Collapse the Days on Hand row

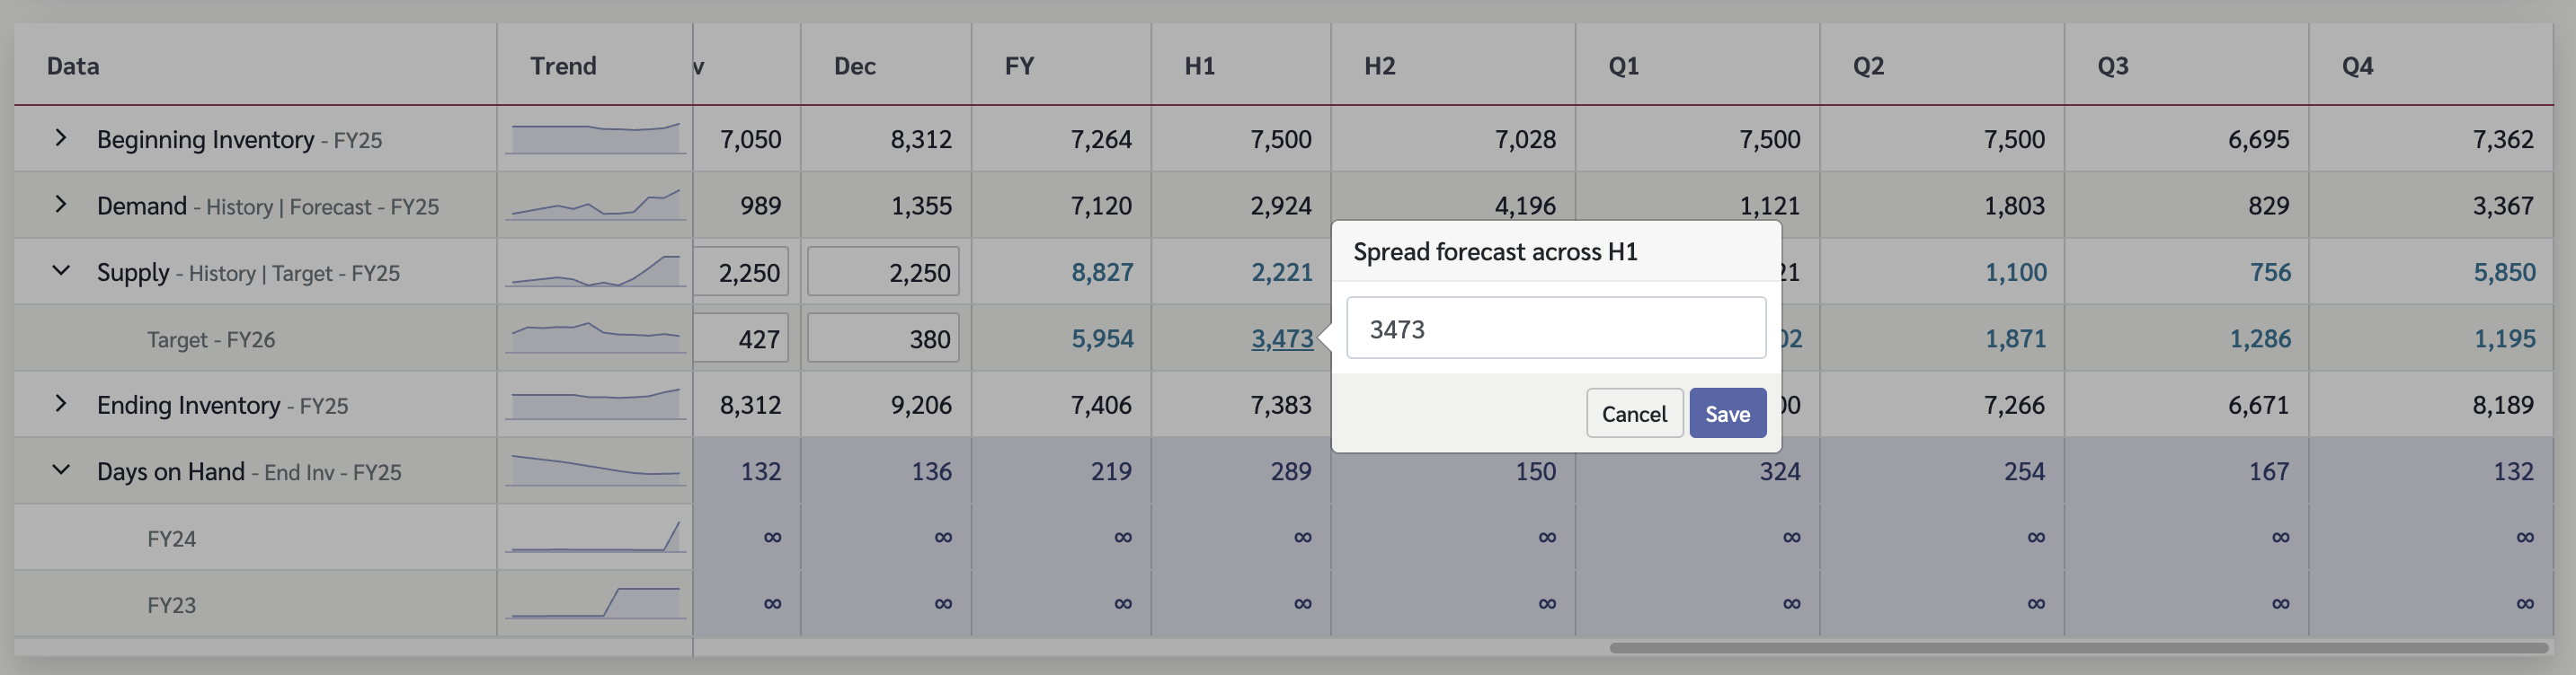tap(61, 469)
